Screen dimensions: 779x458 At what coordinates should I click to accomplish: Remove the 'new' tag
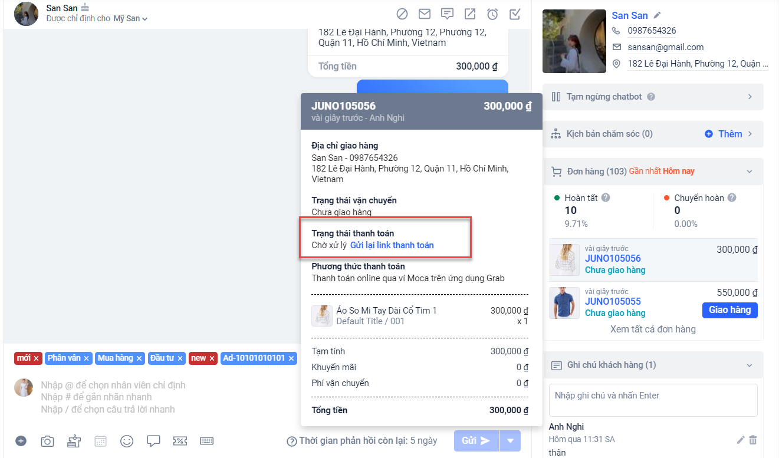212,358
